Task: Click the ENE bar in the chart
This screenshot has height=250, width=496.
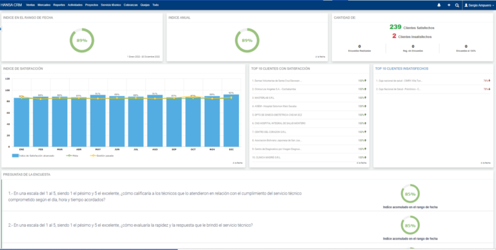Action: pyautogui.click(x=21, y=122)
